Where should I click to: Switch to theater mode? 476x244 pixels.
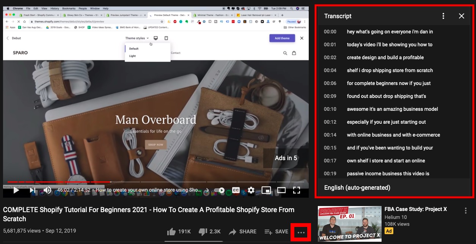[x=281, y=190]
